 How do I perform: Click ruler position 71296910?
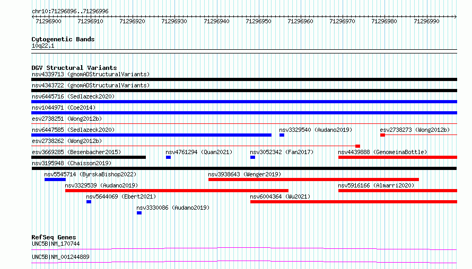pos(90,21)
